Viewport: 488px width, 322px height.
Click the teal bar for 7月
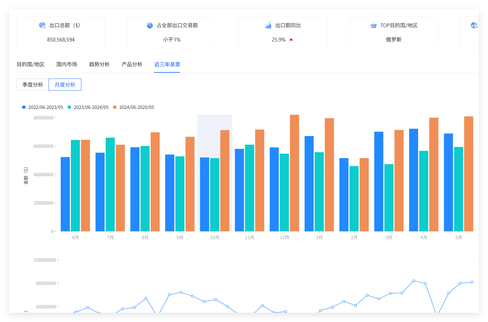110,185
